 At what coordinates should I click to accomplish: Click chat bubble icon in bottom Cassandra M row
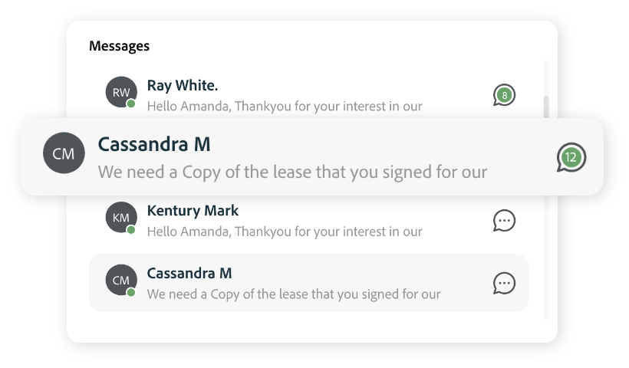(504, 284)
